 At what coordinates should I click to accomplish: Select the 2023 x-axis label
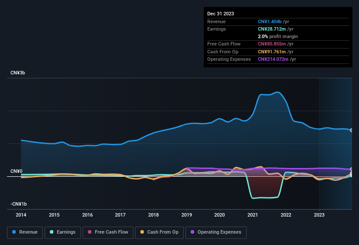[x=319, y=215]
